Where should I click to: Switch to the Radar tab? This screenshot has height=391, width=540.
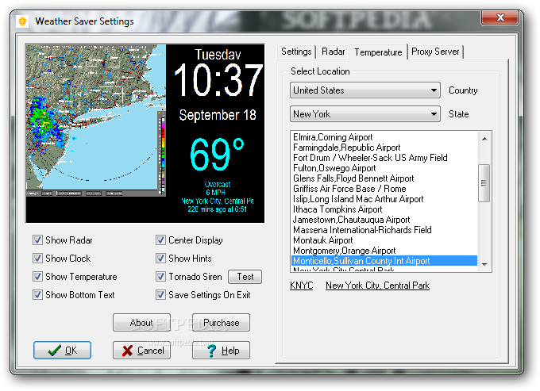click(333, 52)
